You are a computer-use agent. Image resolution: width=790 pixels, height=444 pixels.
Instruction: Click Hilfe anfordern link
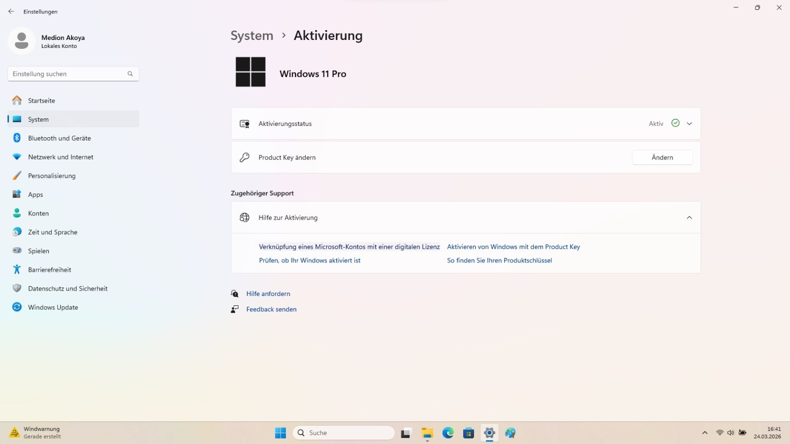point(268,294)
